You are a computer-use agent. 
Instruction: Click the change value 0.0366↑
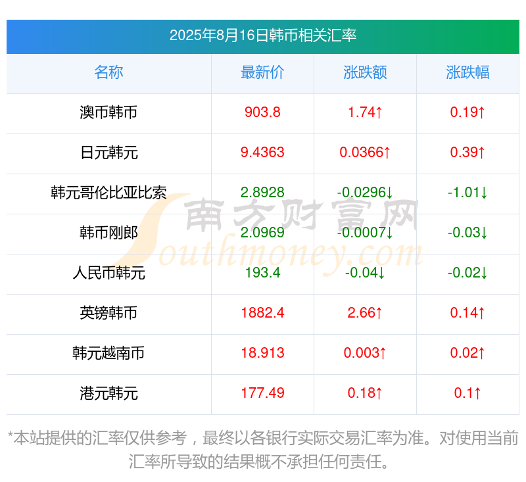pyautogui.click(x=365, y=153)
